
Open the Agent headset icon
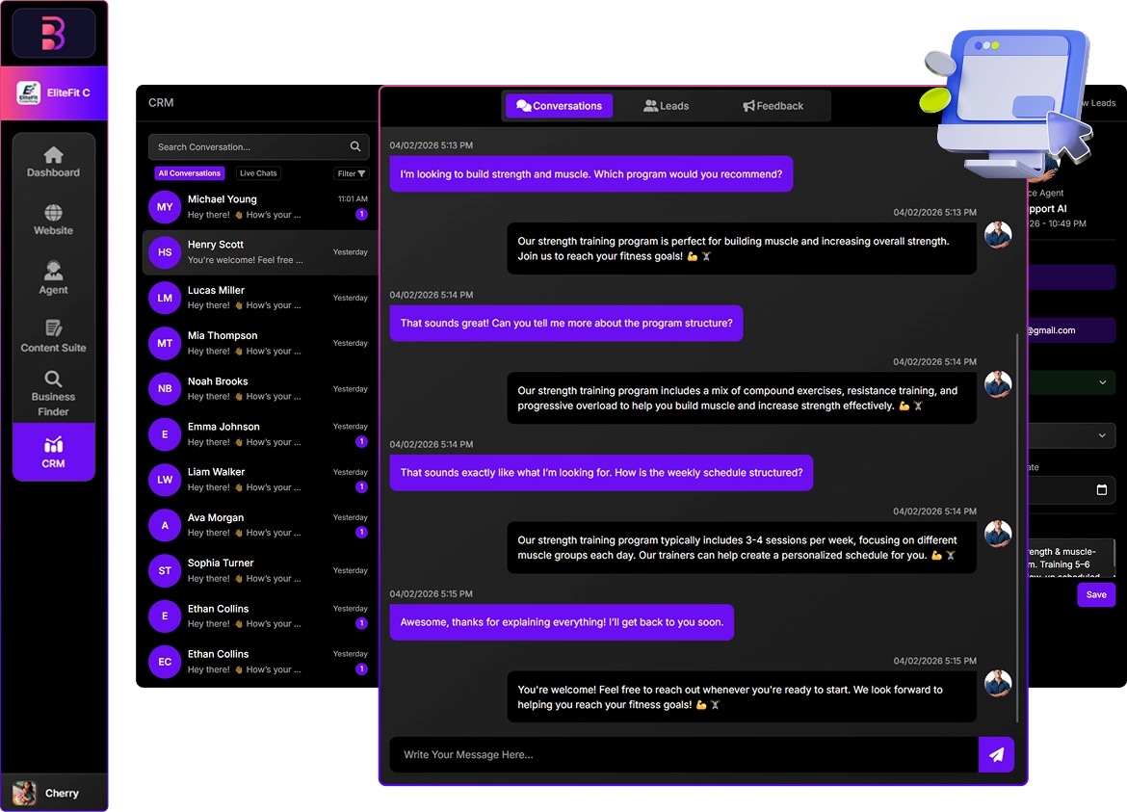click(x=54, y=271)
